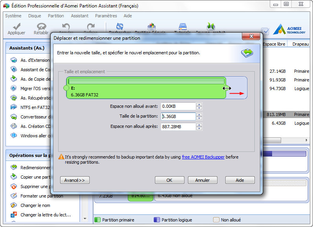Open As. Récupération wizard

35,98
